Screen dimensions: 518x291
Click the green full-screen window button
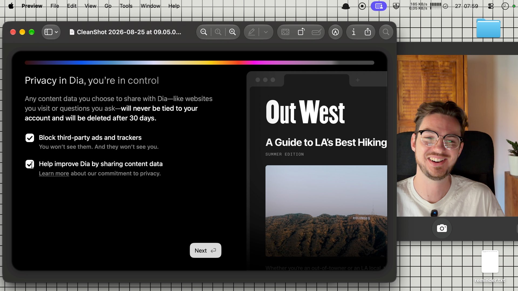coord(32,32)
